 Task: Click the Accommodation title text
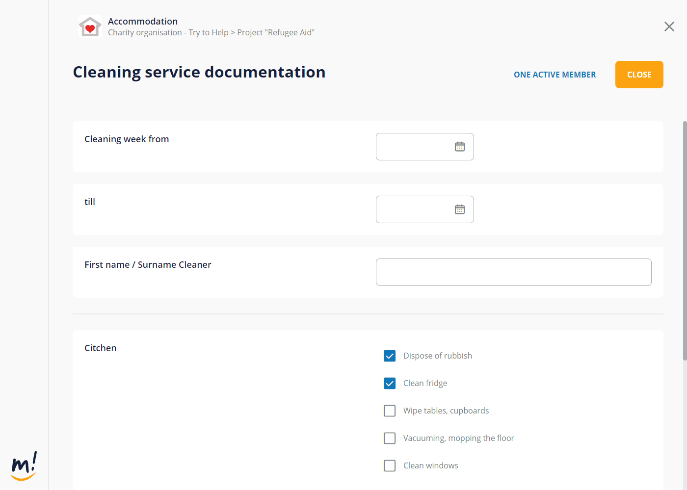point(143,21)
